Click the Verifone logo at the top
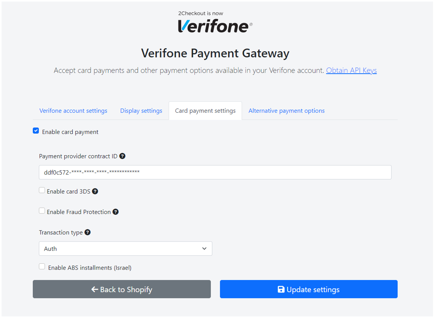 pos(215,26)
